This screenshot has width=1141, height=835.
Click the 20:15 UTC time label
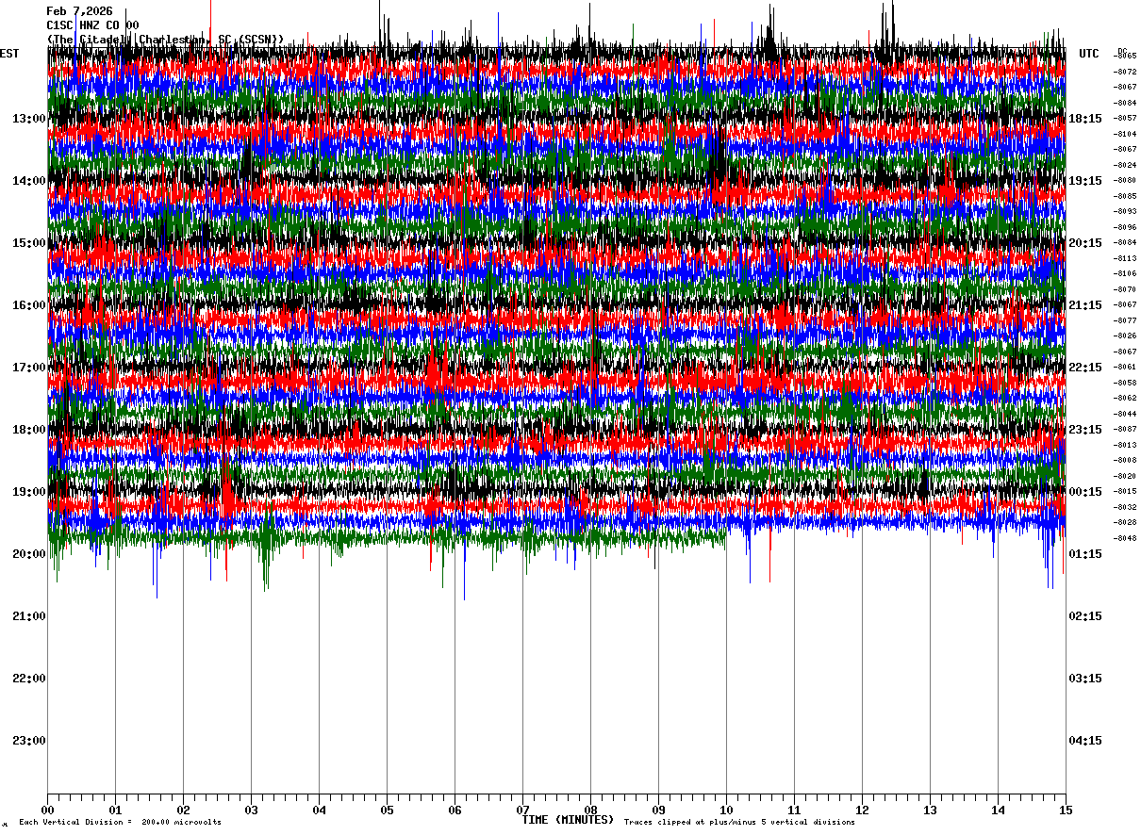[x=1085, y=243]
